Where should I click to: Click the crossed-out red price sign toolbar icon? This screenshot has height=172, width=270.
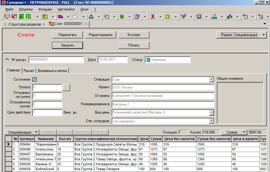(14, 17)
